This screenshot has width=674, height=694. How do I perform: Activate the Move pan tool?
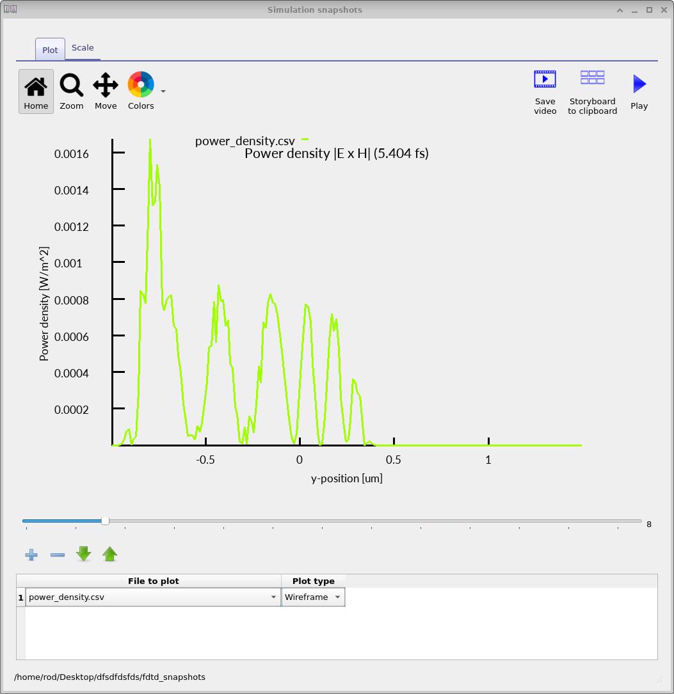point(106,91)
